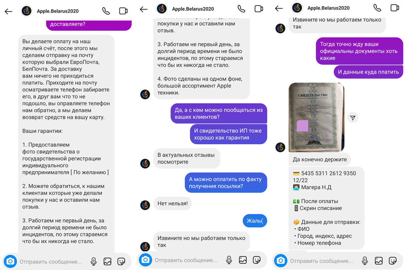The height and width of the screenshot is (270, 406).
Task: Open the camera button in the right chat
Action: point(281,261)
